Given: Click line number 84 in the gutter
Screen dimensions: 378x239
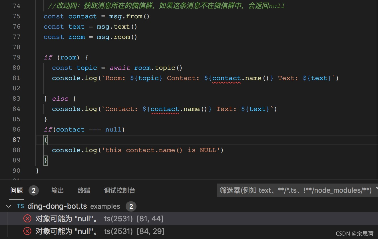Looking at the screenshot, I should 17,109.
